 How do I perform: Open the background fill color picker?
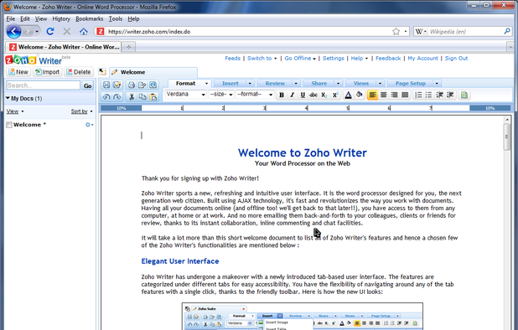pos(359,95)
